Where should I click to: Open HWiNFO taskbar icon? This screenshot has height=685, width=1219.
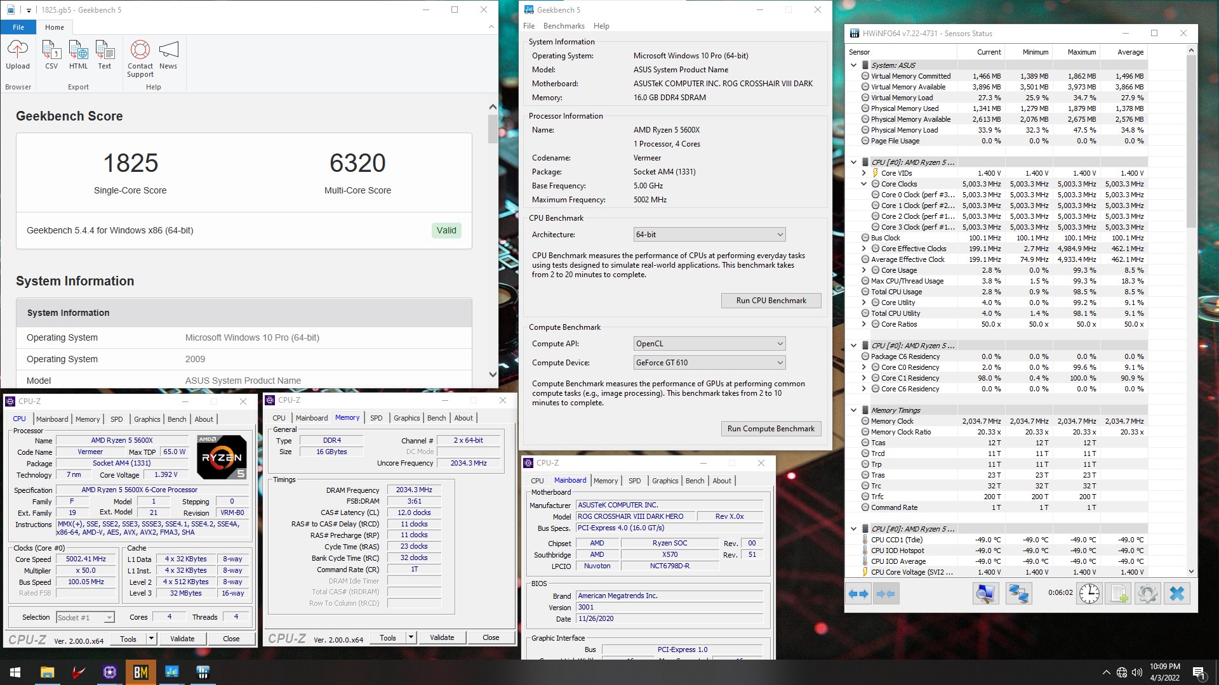[203, 672]
